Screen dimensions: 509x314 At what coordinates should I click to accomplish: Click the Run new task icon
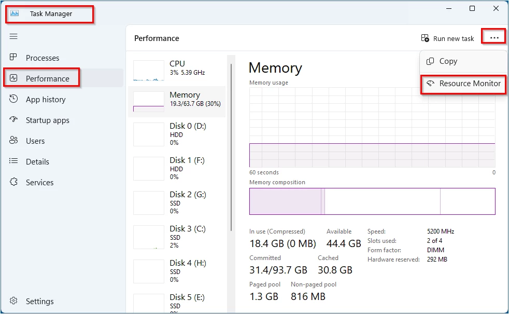coord(425,38)
